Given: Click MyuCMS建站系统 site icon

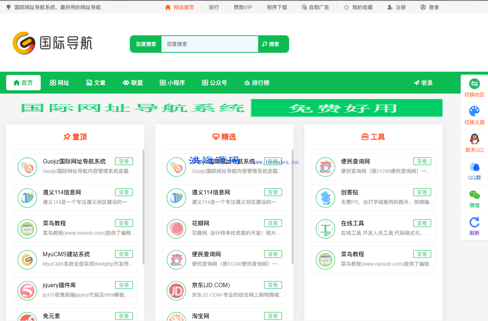Looking at the screenshot, I should point(27,260).
